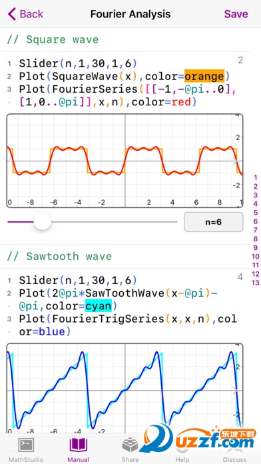Jump to section 11 in index
261x464 pixels.
256,265
